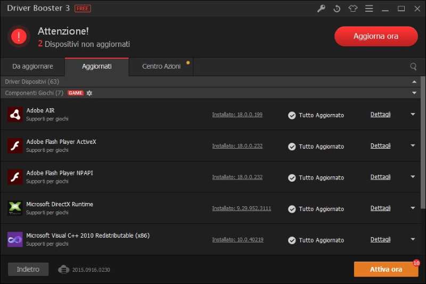Open Dettagli for Flash Player NPAPI
The image size is (426, 284).
[x=380, y=177]
